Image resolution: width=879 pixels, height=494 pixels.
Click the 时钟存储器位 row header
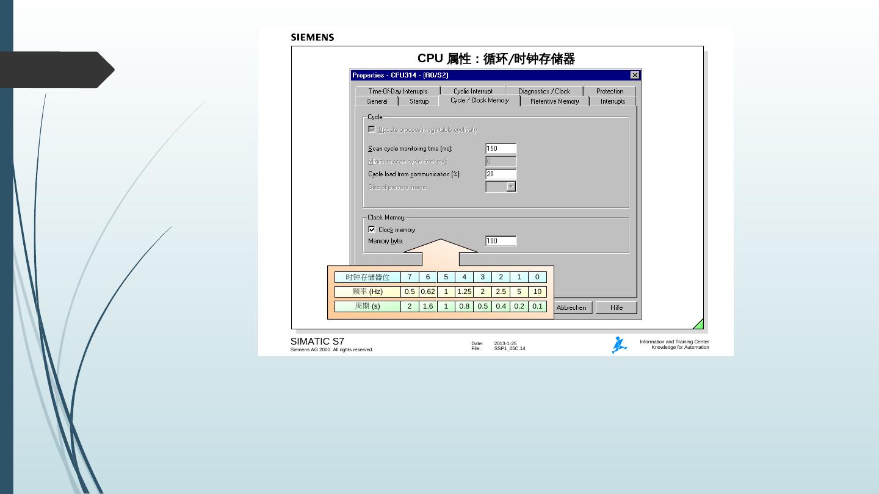point(367,277)
